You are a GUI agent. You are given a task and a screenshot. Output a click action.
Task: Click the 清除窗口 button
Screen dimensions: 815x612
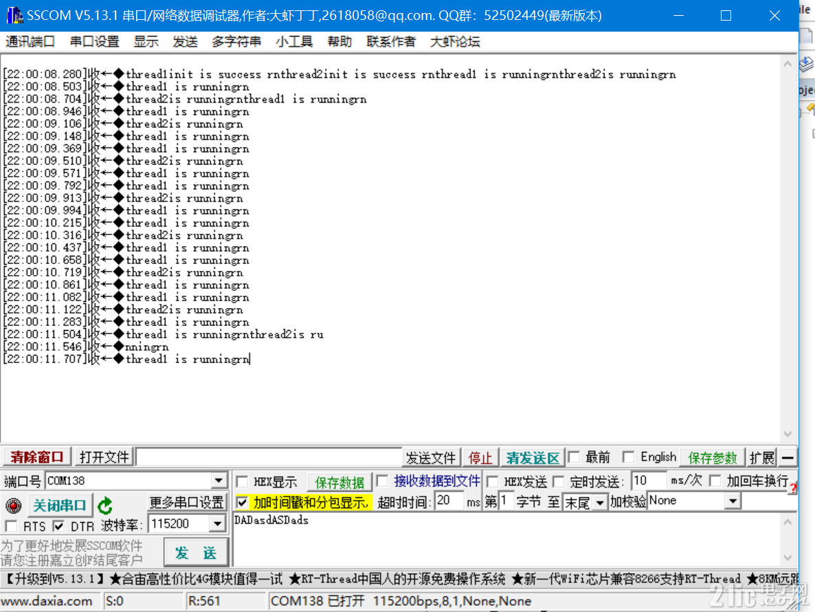point(37,457)
